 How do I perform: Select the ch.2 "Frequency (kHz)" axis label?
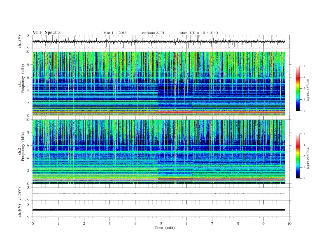click(23, 147)
